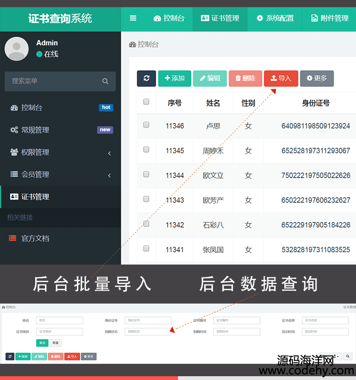Check the row checkbox for 欧文立
The image size is (356, 380).
[146, 174]
